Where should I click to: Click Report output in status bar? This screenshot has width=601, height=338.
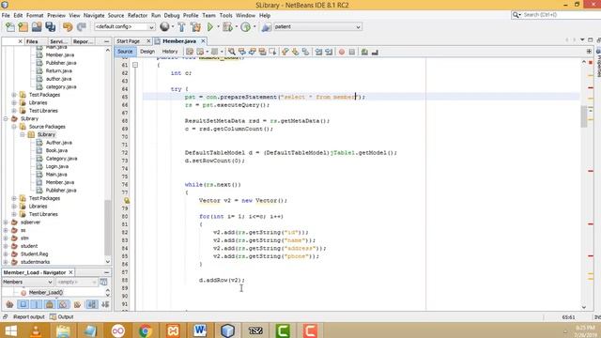point(29,317)
